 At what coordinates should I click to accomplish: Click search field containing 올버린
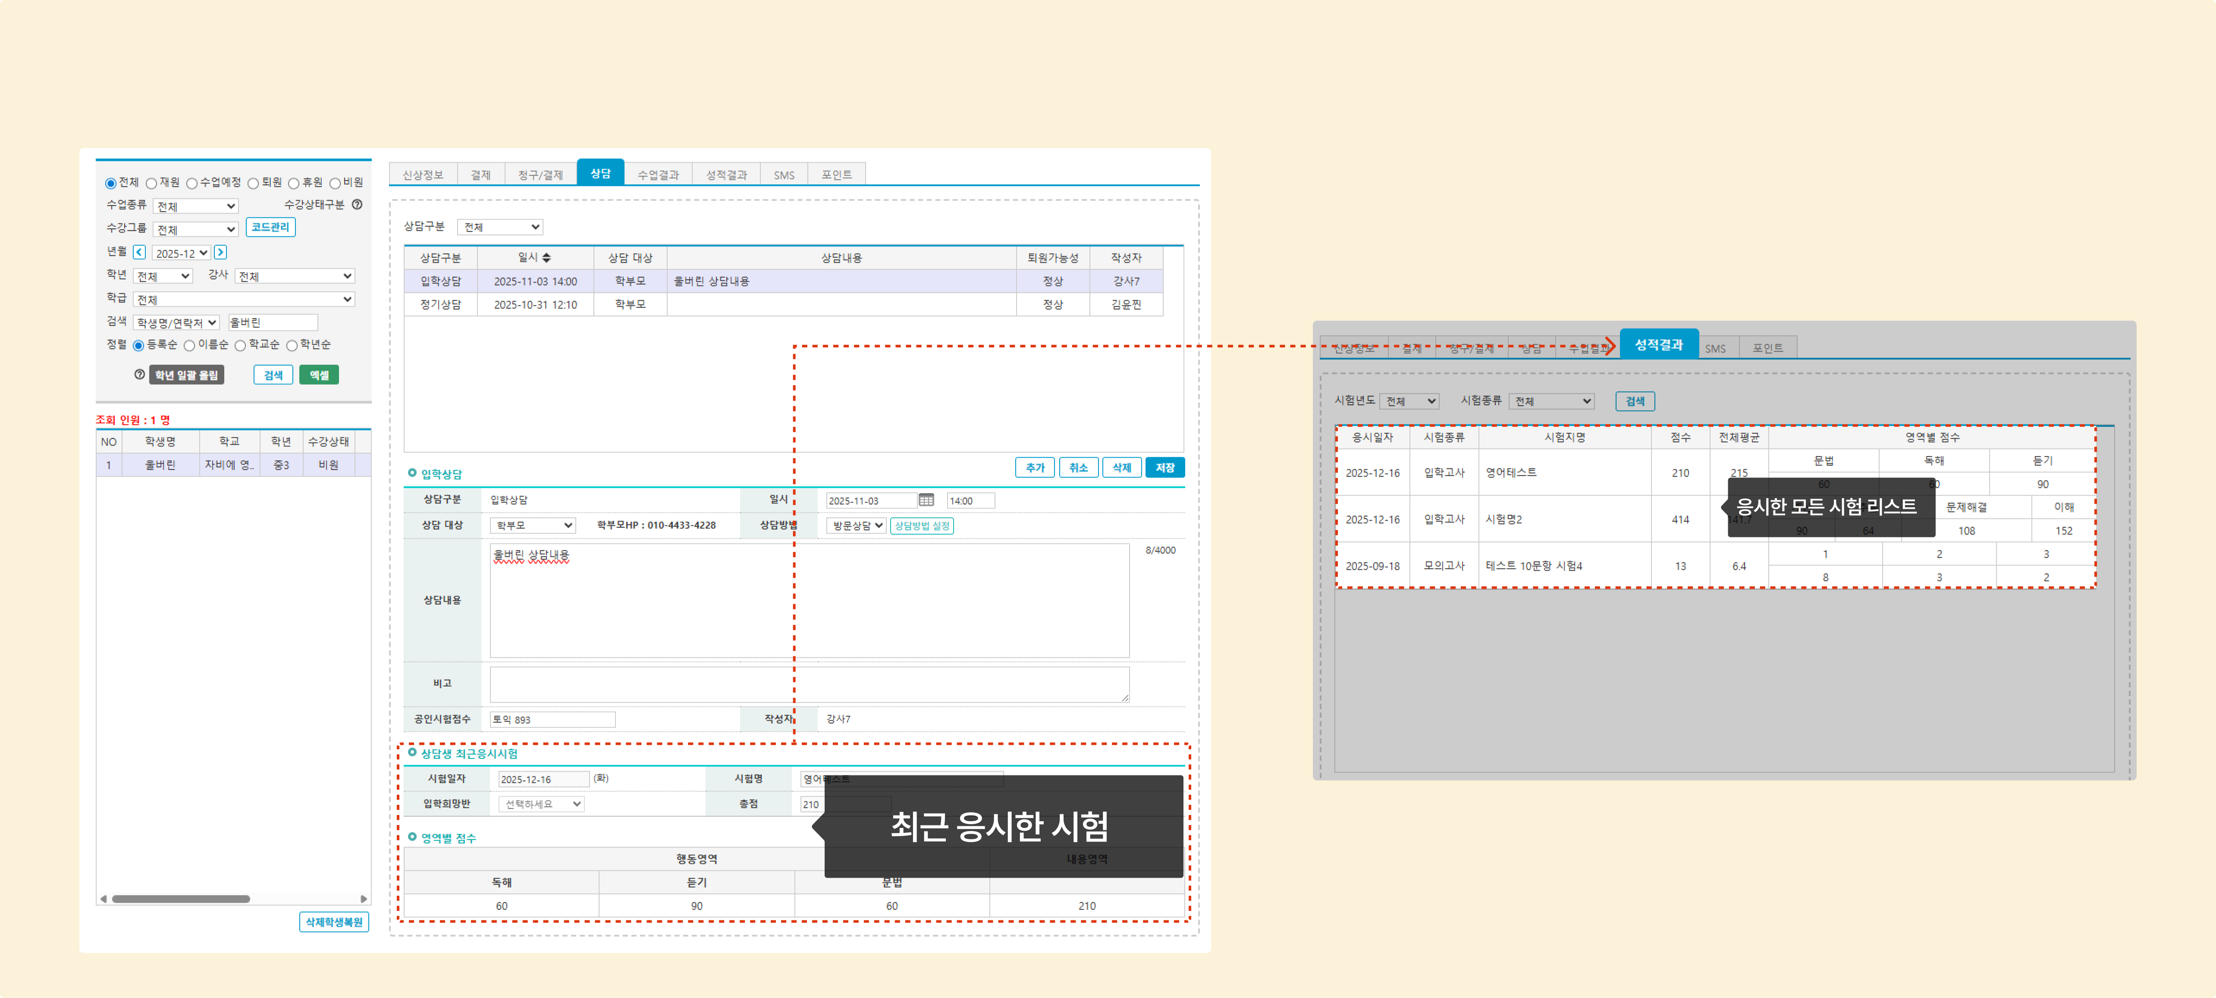pyautogui.click(x=273, y=323)
